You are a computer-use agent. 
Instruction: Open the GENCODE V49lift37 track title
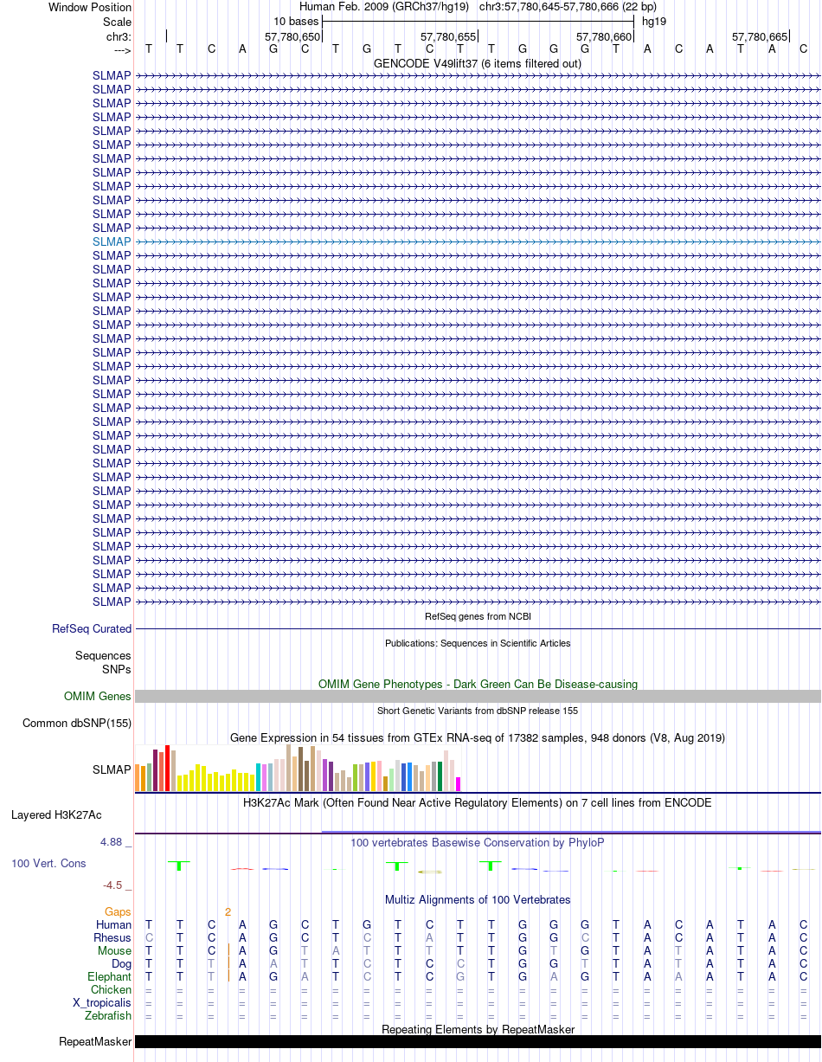click(x=477, y=63)
